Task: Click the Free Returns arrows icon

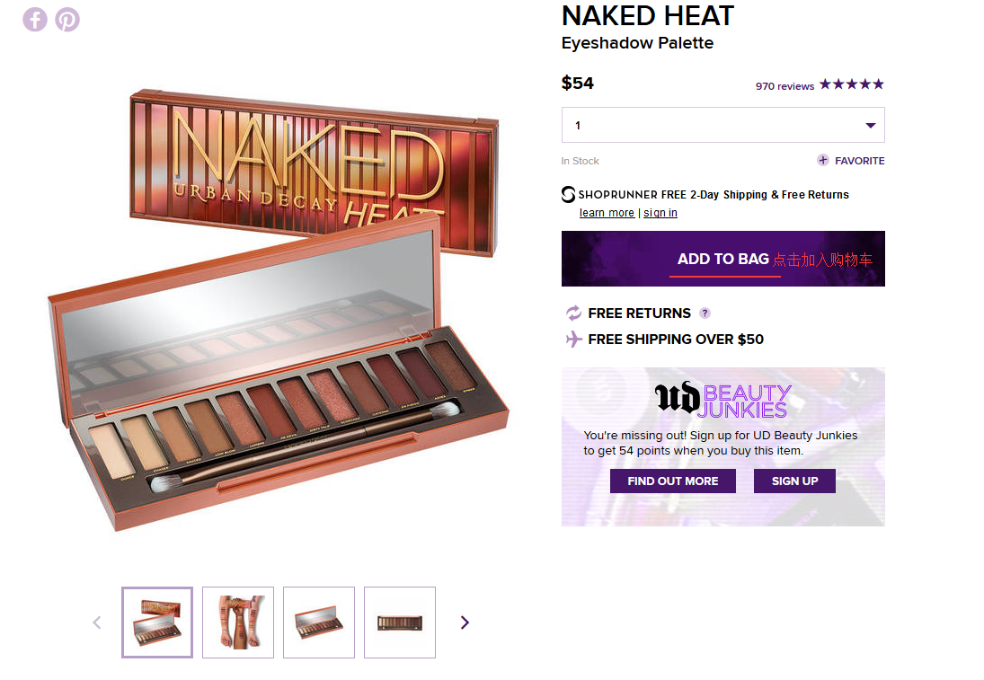Action: click(573, 313)
